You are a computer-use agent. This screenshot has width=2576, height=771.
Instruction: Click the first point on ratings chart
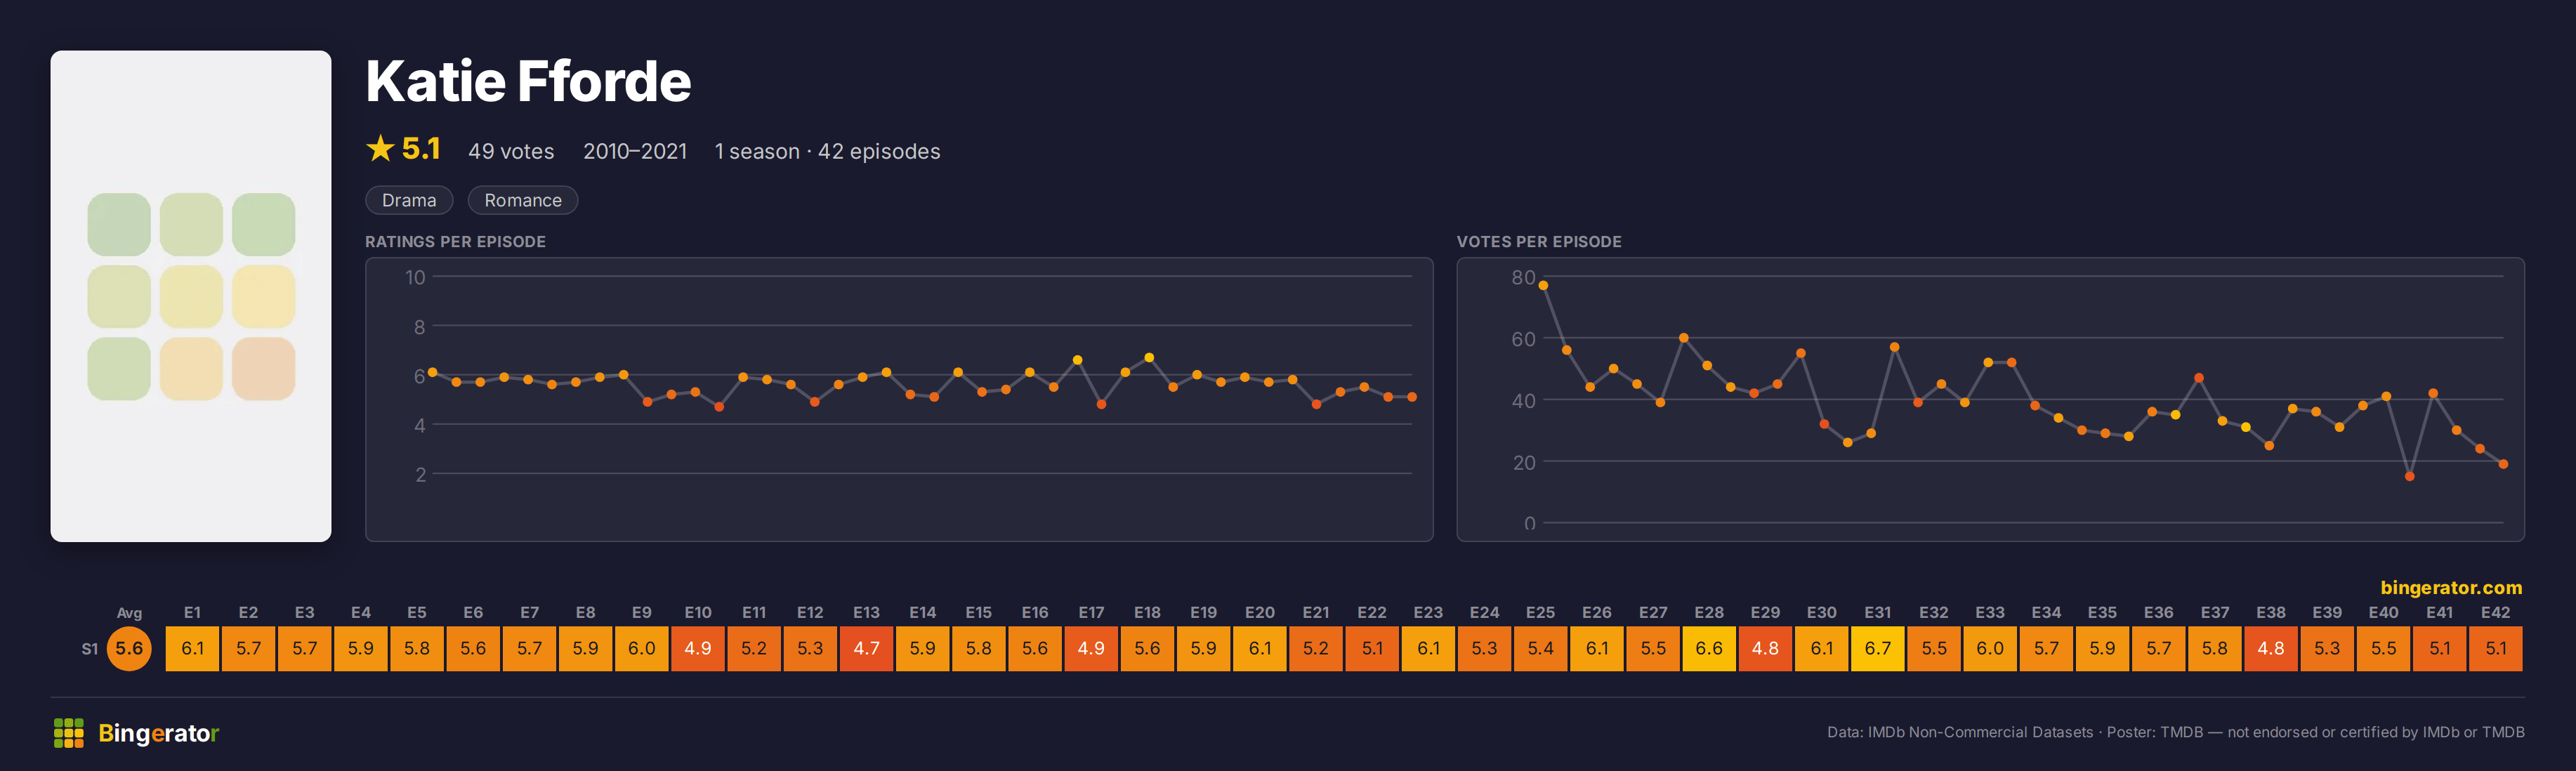432,372
